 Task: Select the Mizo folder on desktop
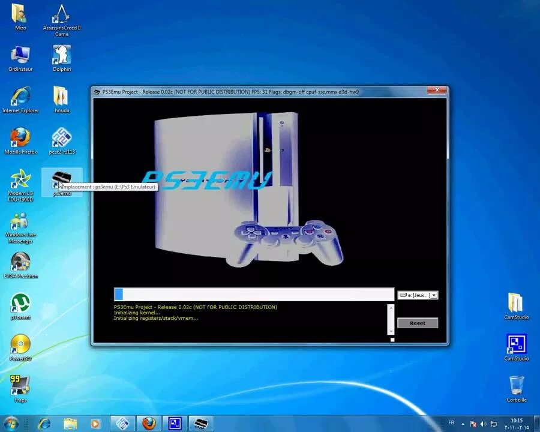[20, 17]
